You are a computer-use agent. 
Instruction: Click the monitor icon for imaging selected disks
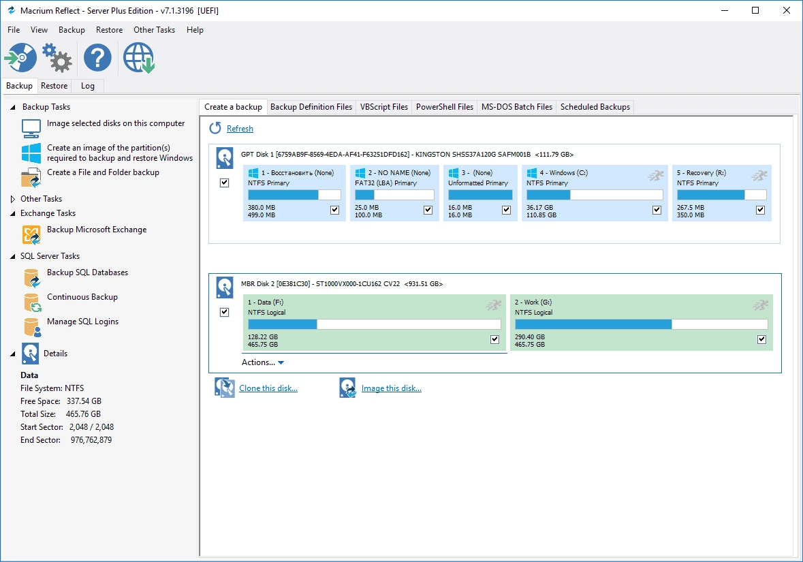coord(31,128)
